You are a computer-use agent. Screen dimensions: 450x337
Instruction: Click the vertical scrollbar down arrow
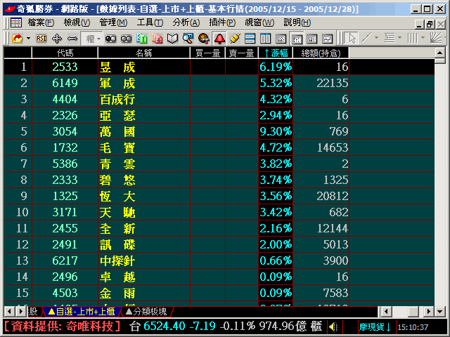click(x=439, y=311)
